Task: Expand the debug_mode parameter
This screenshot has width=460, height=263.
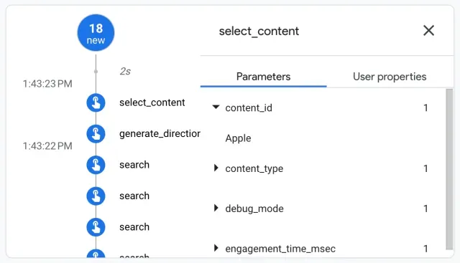Action: [216, 208]
